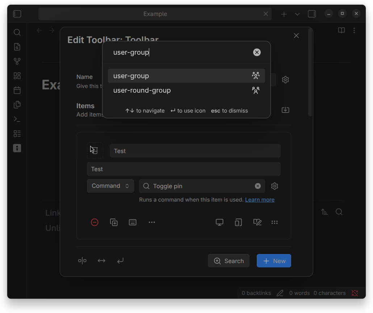Image resolution: width=373 pixels, height=313 pixels.
Task: Duplicate the Test toolbar item
Action: coord(114,222)
